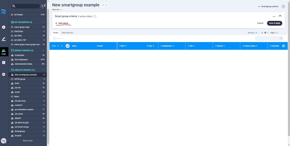This screenshot has width=290, height=146.
Task: Open the pencil edit section in sidebar
Action: tap(4, 39)
